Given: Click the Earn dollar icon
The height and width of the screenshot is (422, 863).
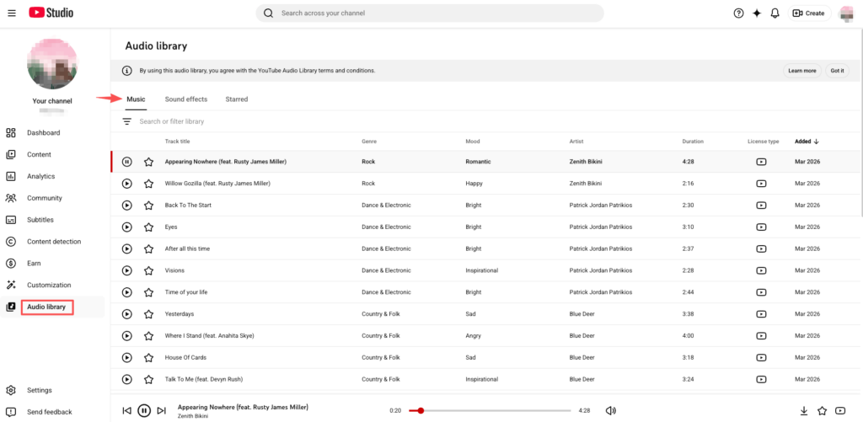Looking at the screenshot, I should (10, 263).
